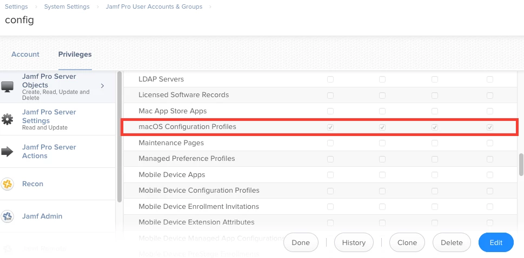The height and width of the screenshot is (258, 524).
Task: Select Jamf Pro Server Objects sidebar label
Action: click(49, 81)
